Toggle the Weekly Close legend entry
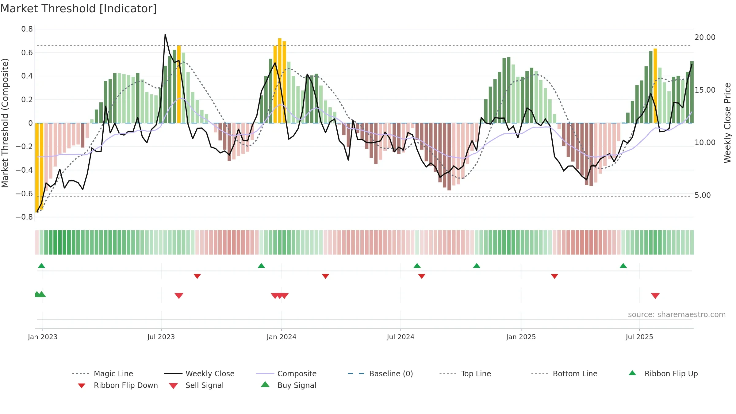 (x=199, y=374)
